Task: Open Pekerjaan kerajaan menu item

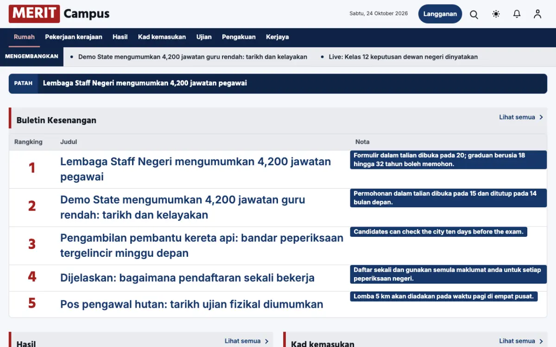Action: pyautogui.click(x=74, y=37)
